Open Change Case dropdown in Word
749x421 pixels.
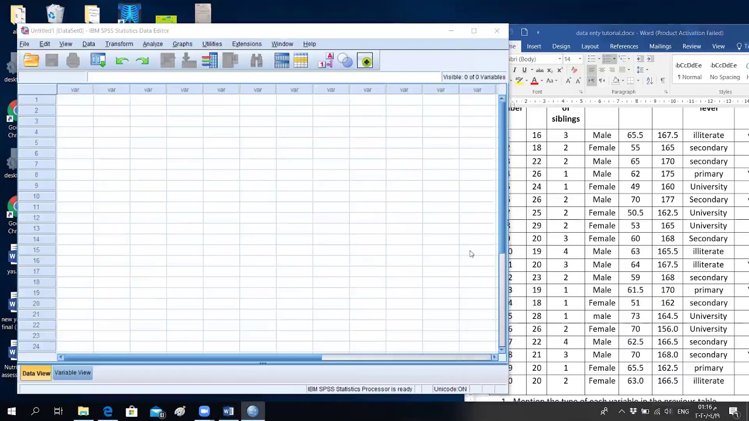coord(551,81)
